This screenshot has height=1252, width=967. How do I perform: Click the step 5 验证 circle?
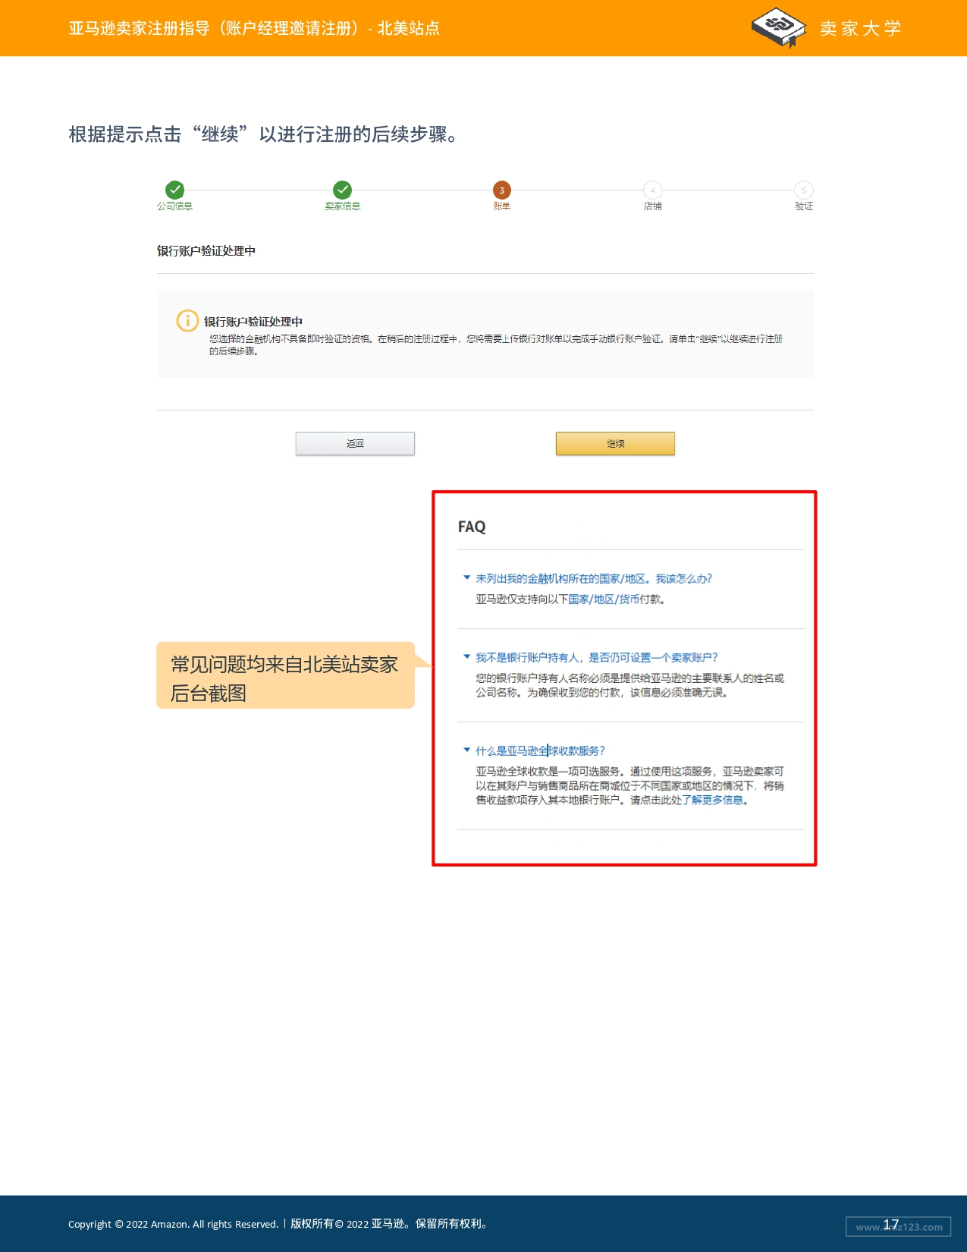804,190
